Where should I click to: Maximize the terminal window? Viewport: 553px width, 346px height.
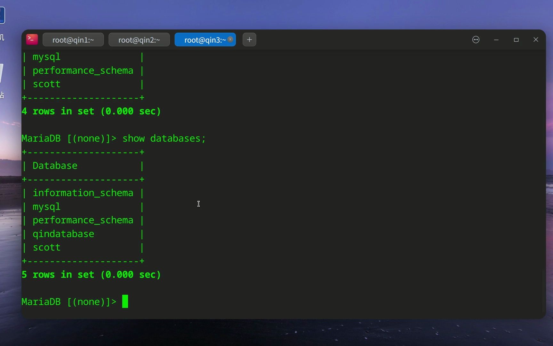[516, 40]
